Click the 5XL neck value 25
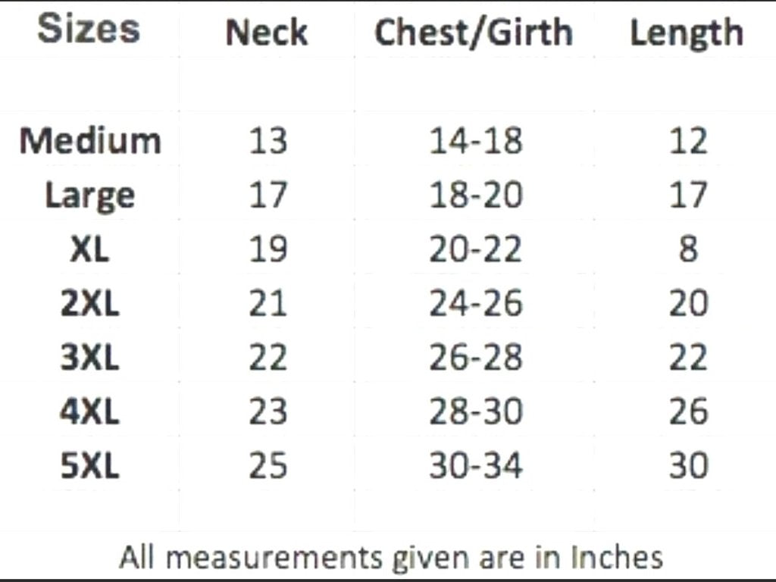The height and width of the screenshot is (582, 776). (x=268, y=466)
